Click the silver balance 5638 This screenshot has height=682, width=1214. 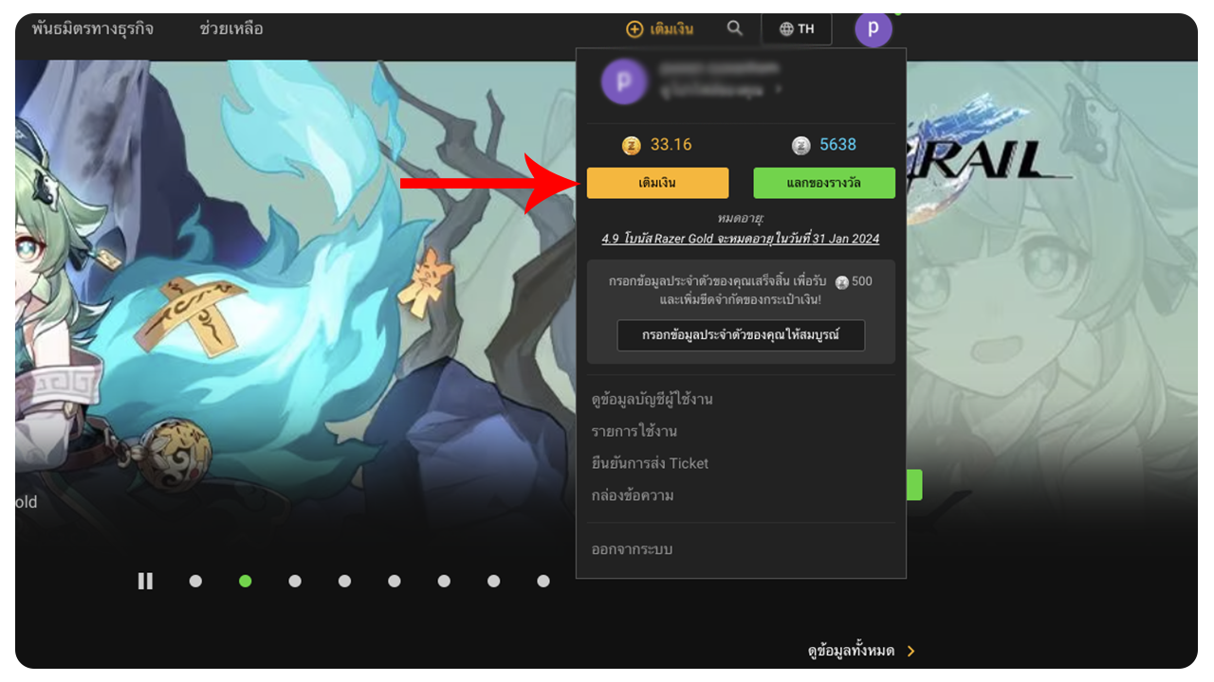click(x=837, y=145)
